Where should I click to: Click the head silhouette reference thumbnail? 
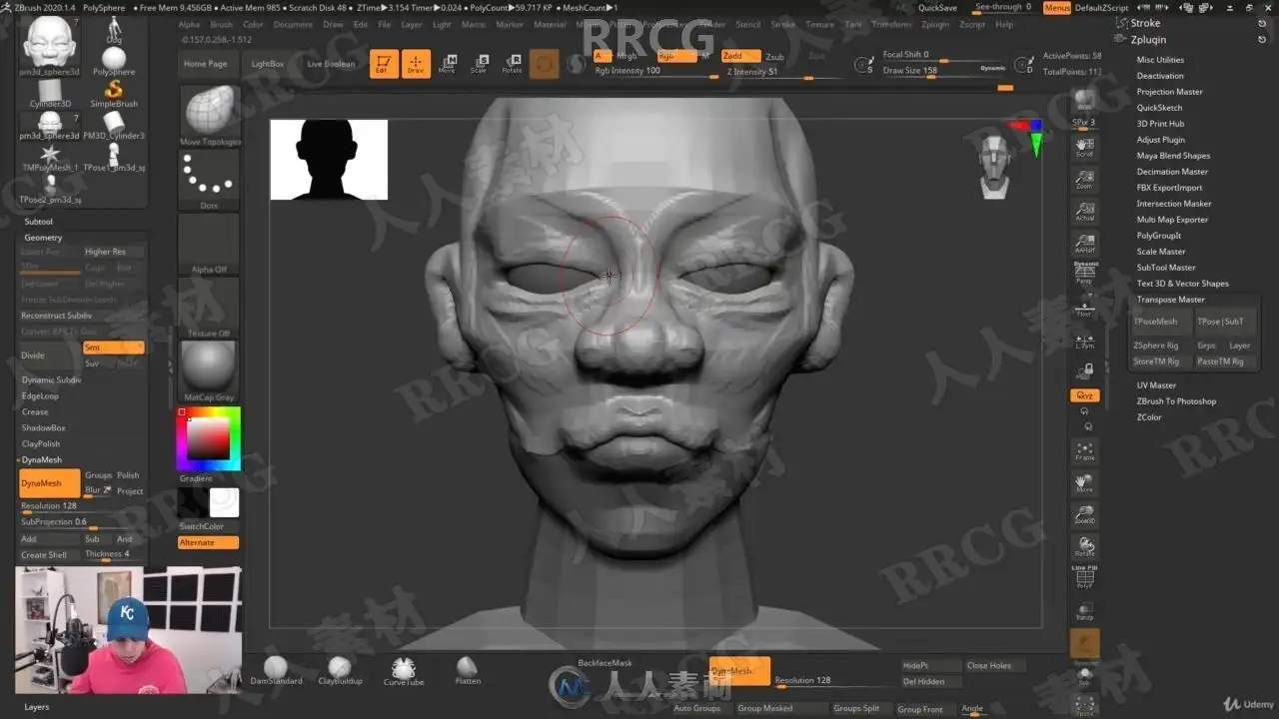click(x=329, y=160)
